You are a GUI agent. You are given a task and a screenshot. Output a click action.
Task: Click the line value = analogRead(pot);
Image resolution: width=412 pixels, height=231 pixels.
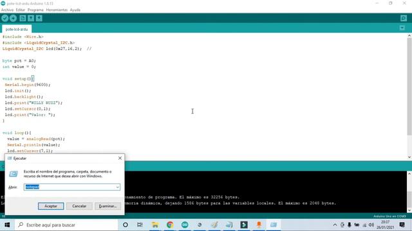point(36,139)
